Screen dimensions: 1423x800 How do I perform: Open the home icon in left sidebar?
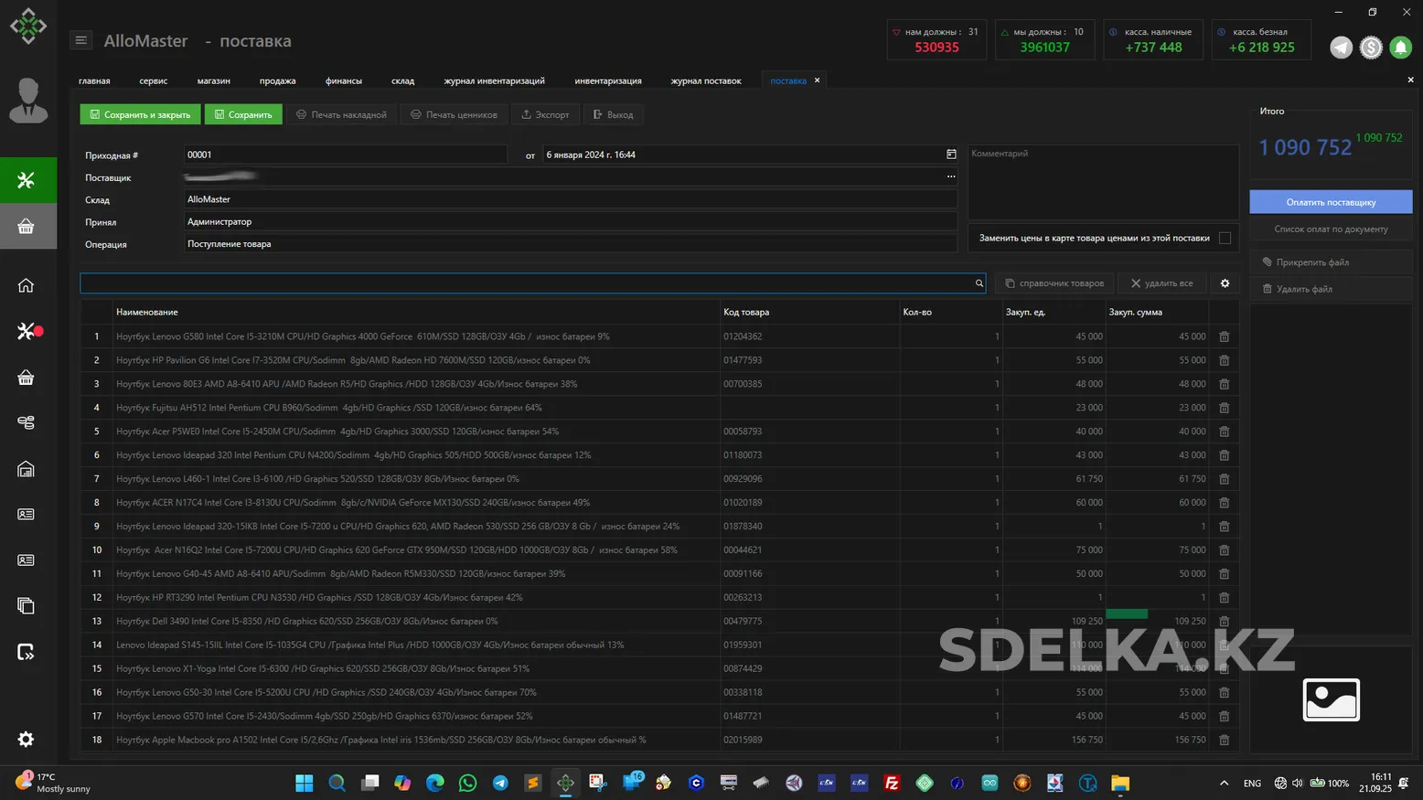tap(26, 285)
